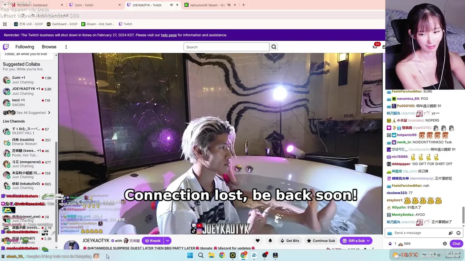Click chat username hotpants99
Screen dimensions: 465x261
[x=407, y=135]
